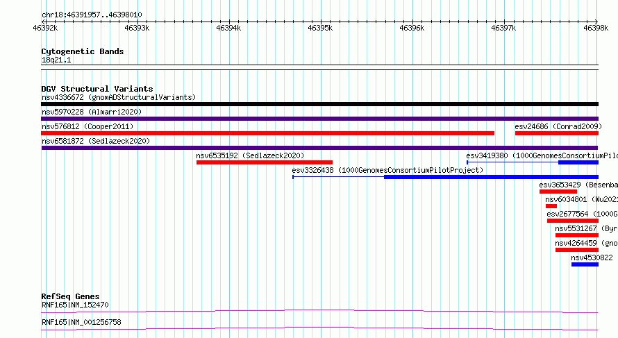Viewport: 618px width, 338px height.
Task: Click the chr18:46391957..46398010 coordinate label
Action: (x=92, y=15)
